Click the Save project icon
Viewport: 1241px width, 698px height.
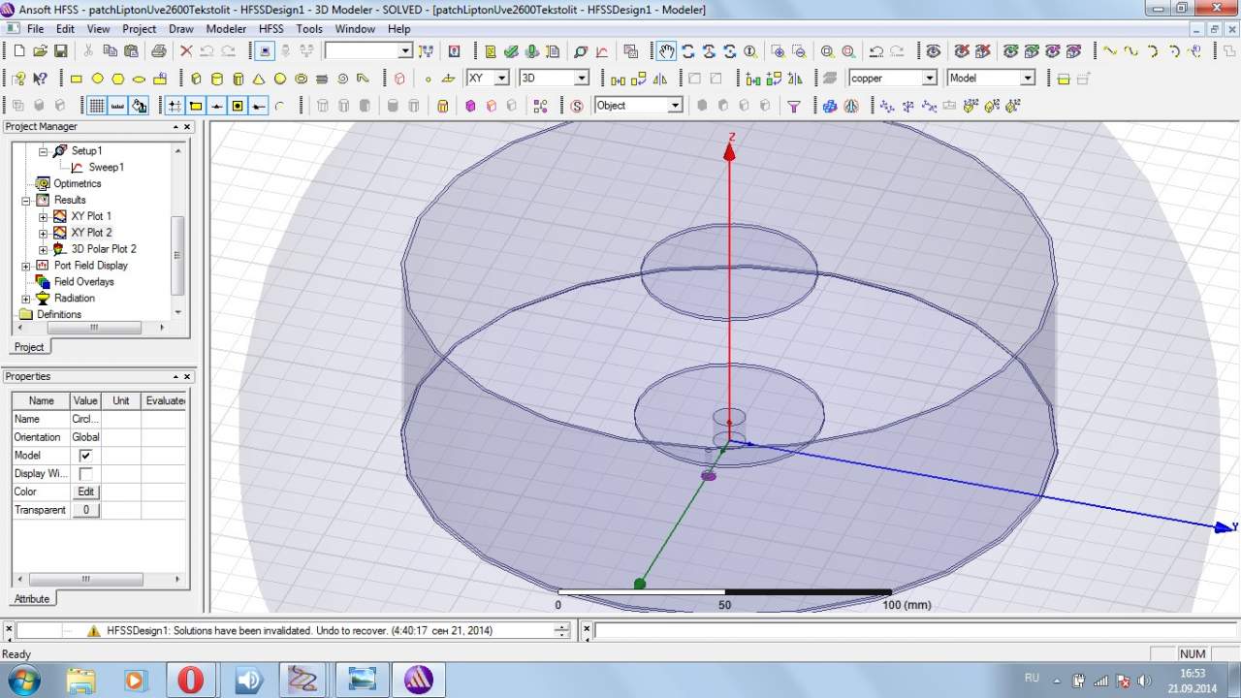coord(60,51)
